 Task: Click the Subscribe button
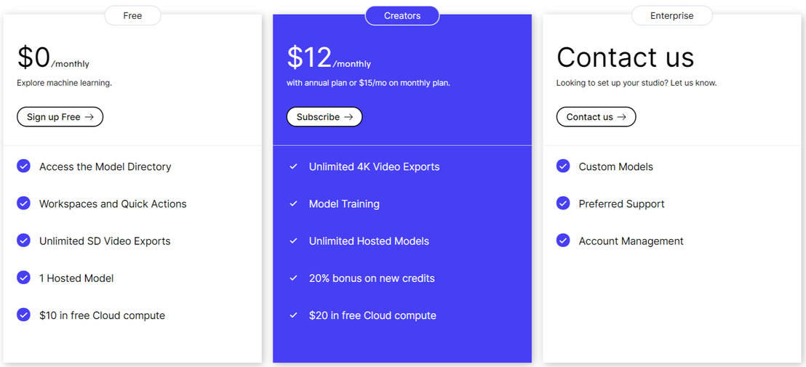point(324,117)
